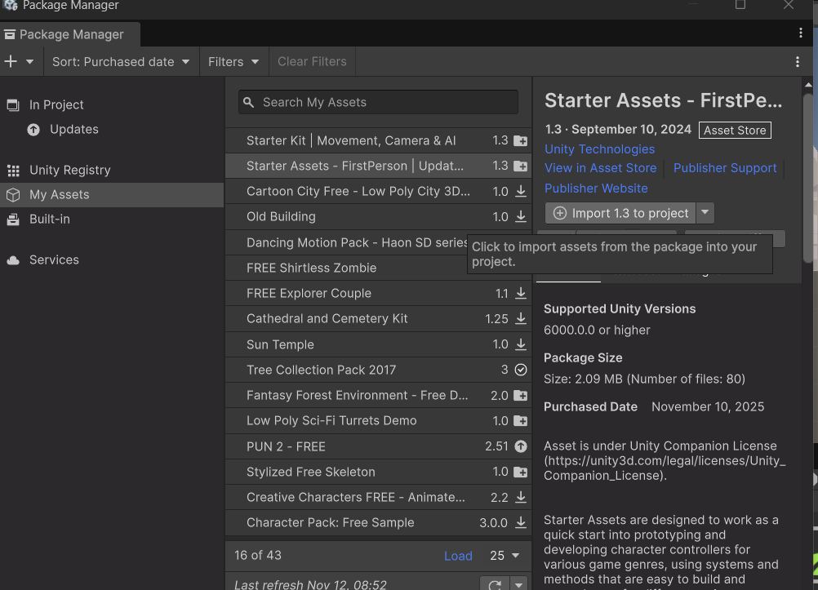
Task: Select Unity Registry in the sidebar
Action: [69, 170]
